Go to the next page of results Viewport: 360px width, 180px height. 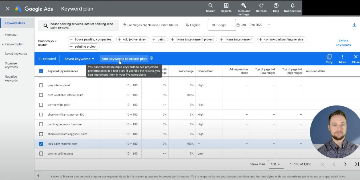(x=345, y=164)
